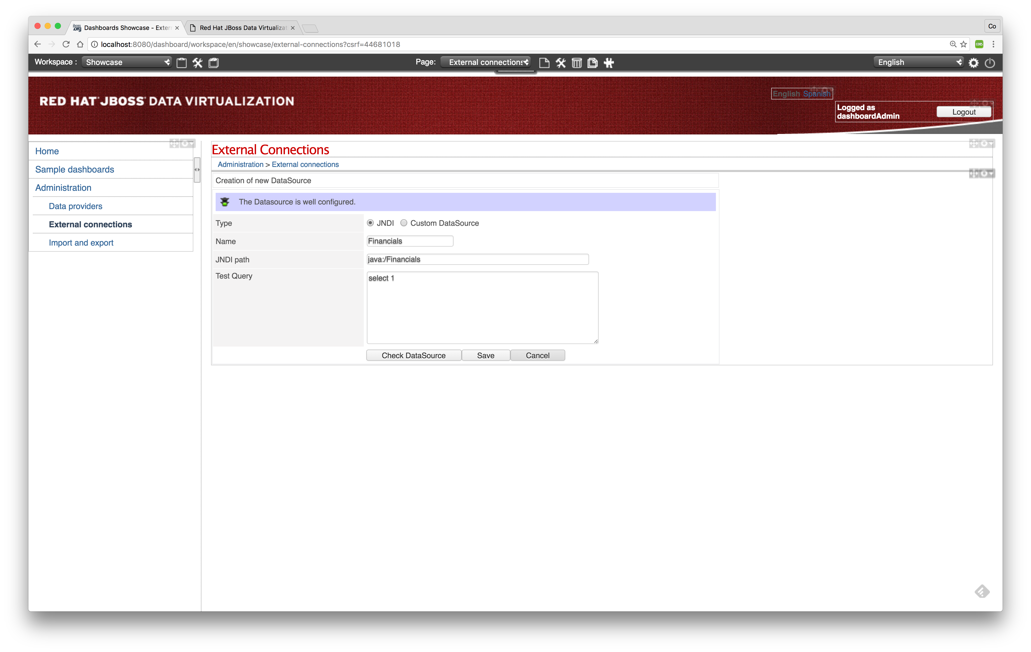Open the panels palette via the puzzle icon
This screenshot has width=1031, height=652.
(608, 62)
